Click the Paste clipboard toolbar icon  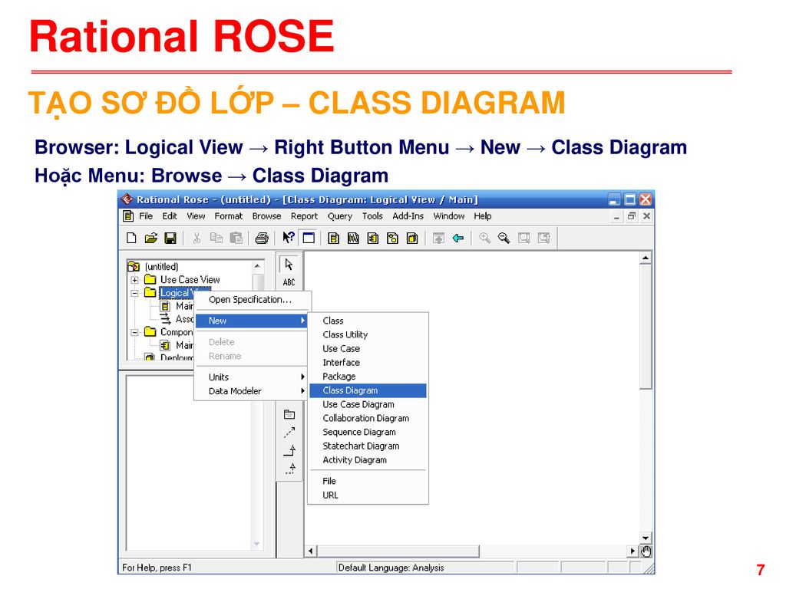coord(236,238)
